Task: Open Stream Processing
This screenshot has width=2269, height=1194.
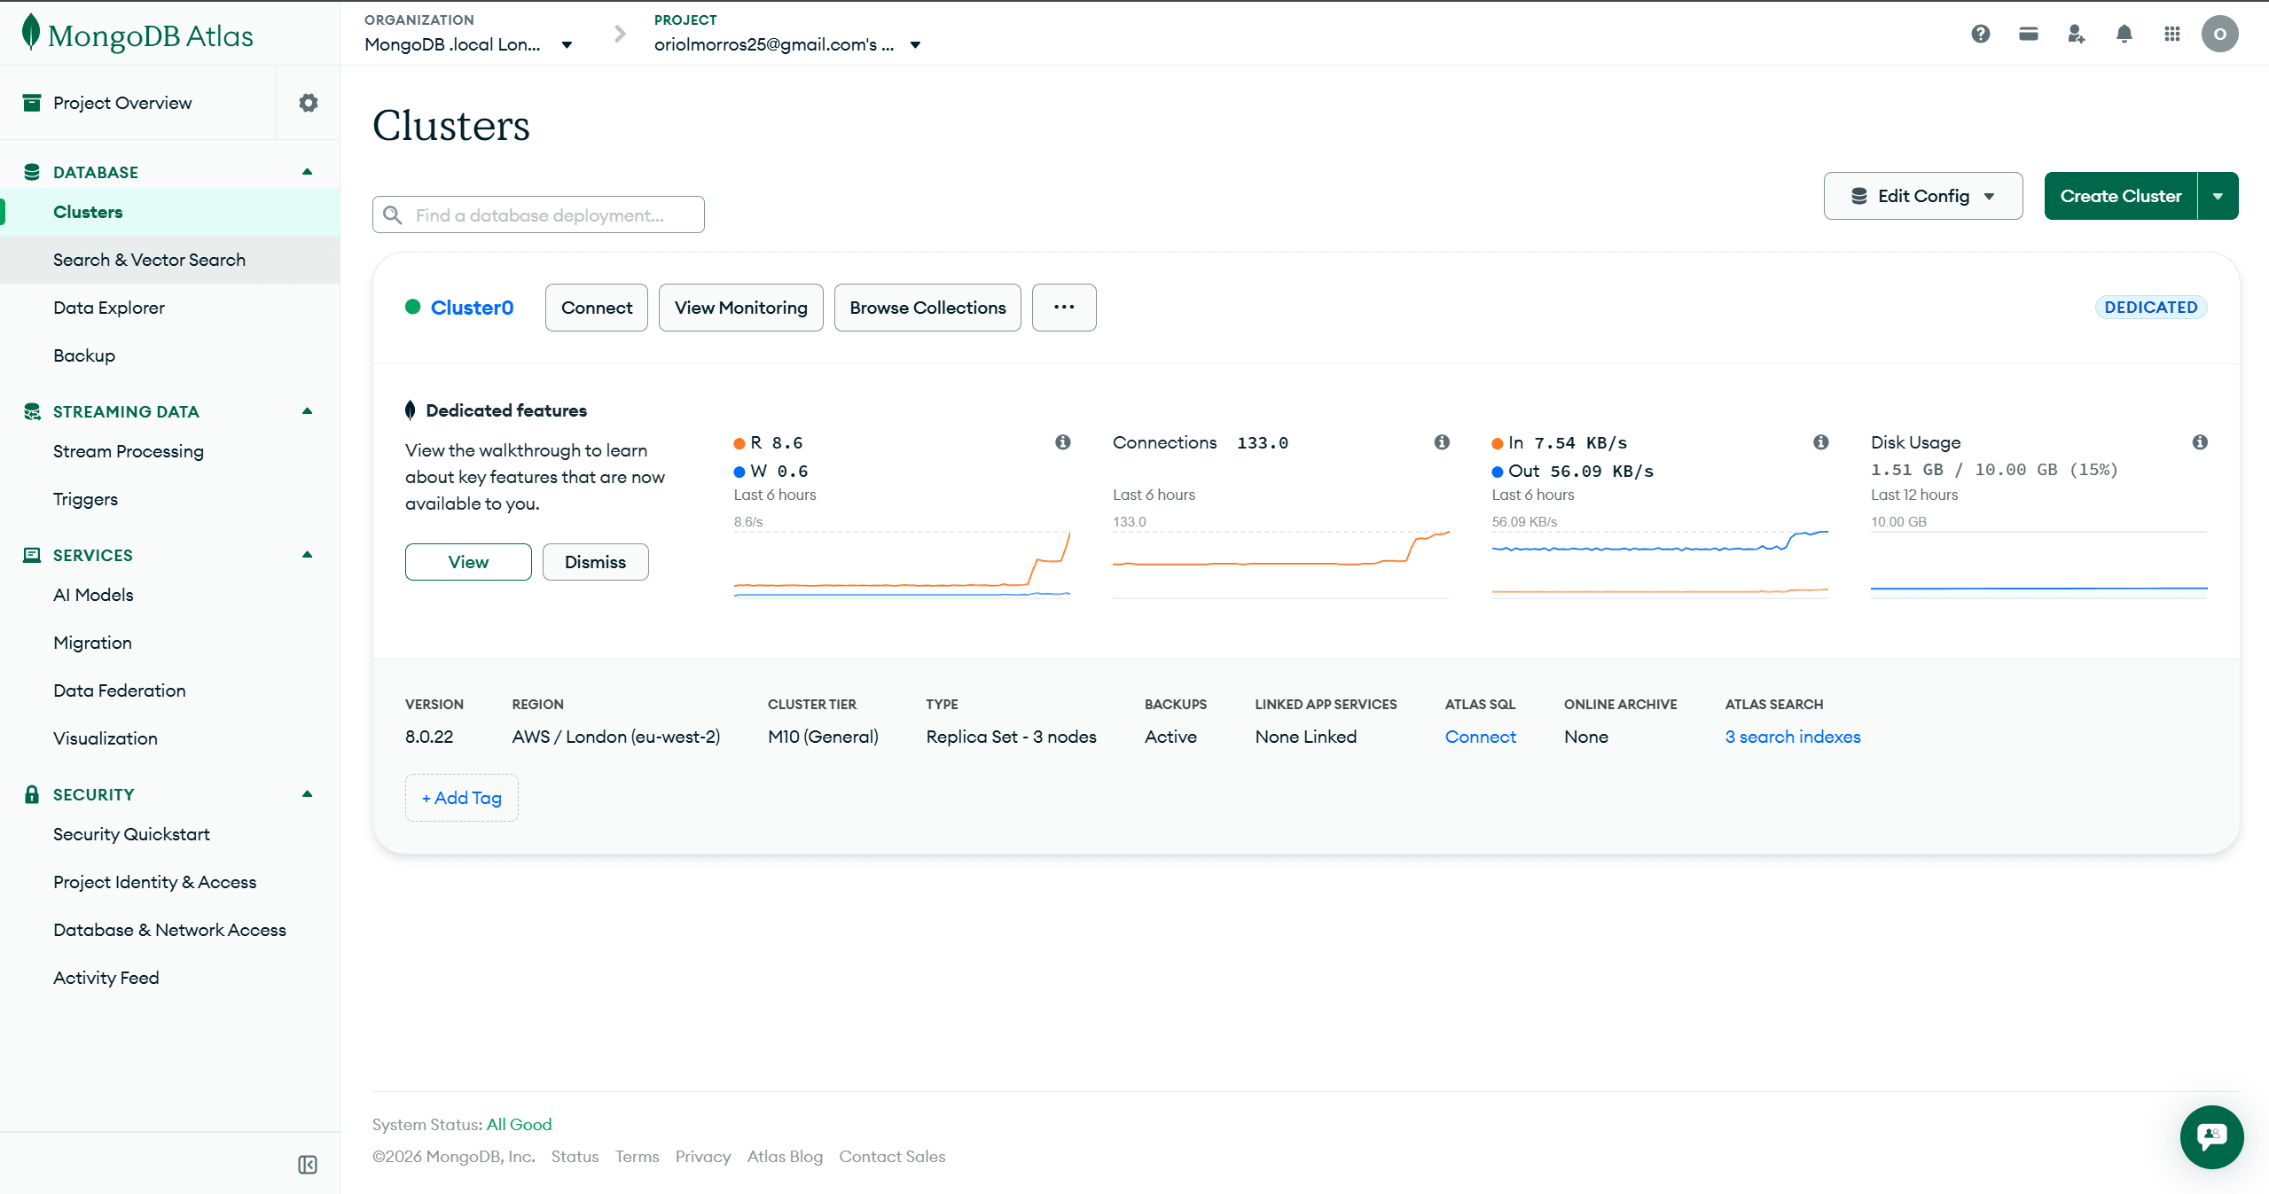Action: pos(169,451)
